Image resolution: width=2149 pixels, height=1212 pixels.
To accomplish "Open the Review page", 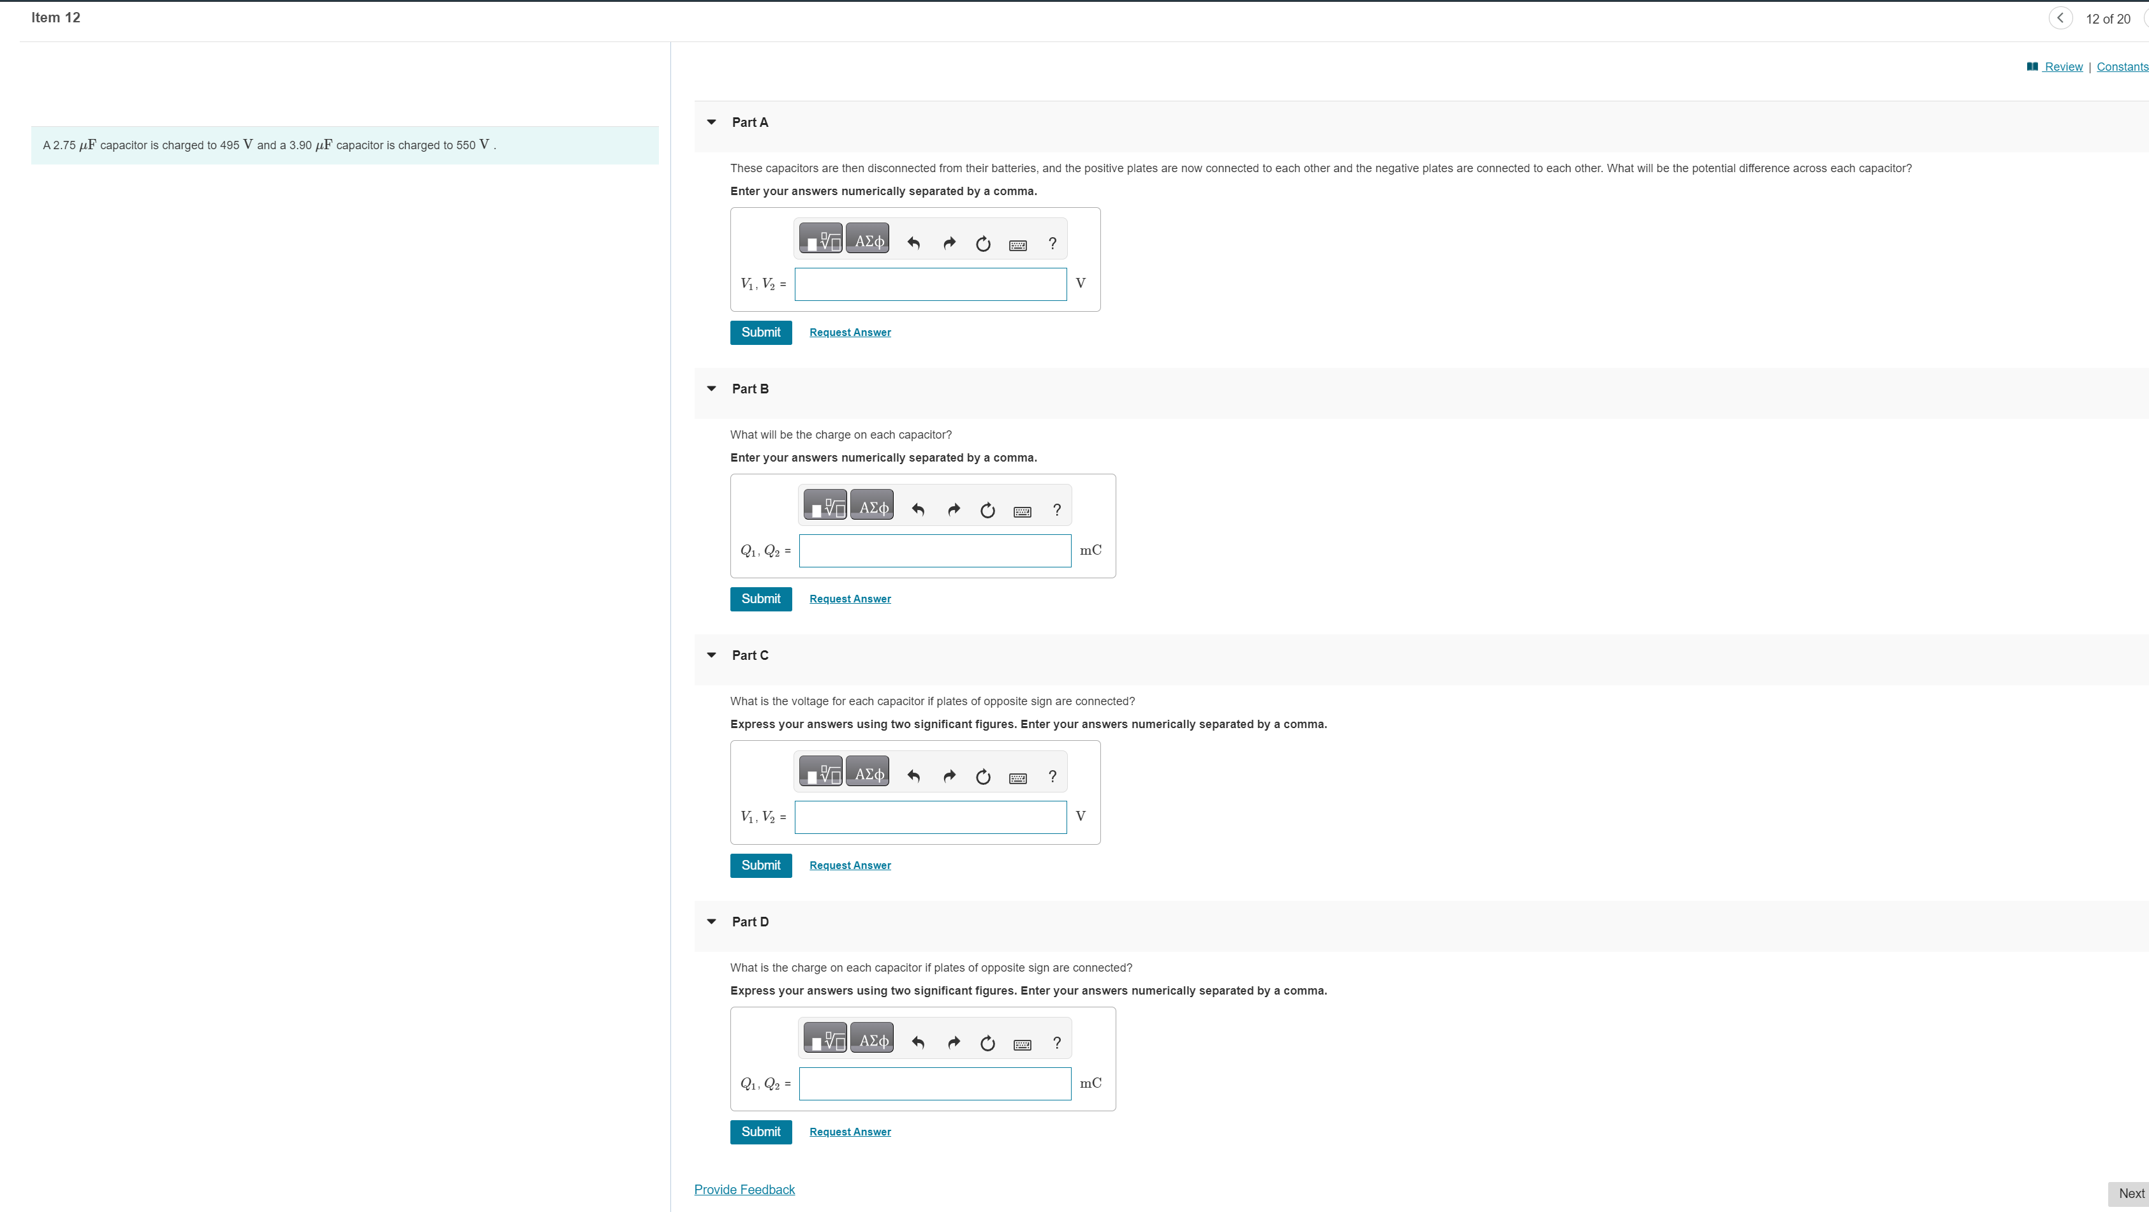I will [2062, 66].
